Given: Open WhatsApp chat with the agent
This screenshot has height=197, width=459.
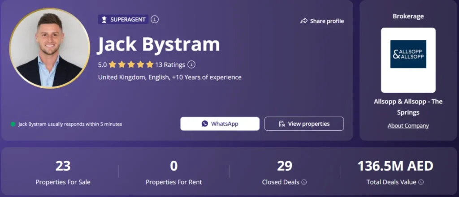Looking at the screenshot, I should coord(220,124).
